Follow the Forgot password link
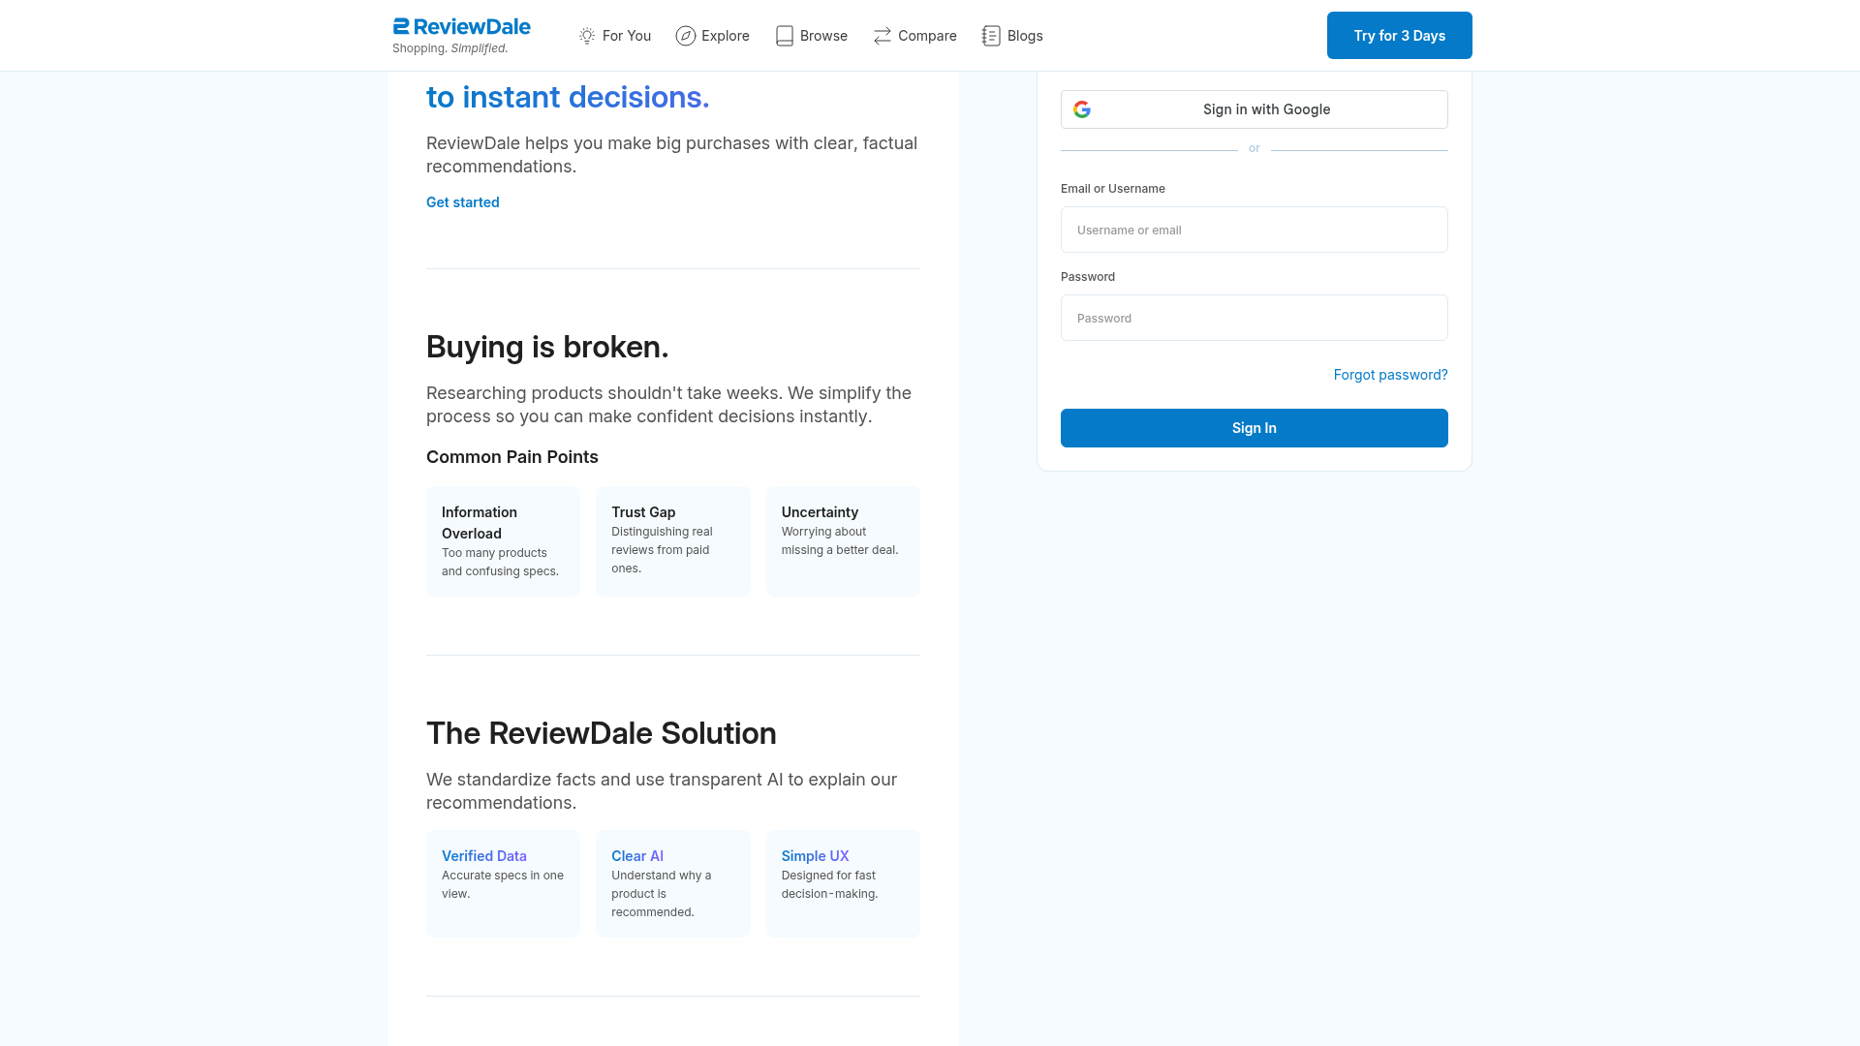1860x1046 pixels. click(1390, 375)
